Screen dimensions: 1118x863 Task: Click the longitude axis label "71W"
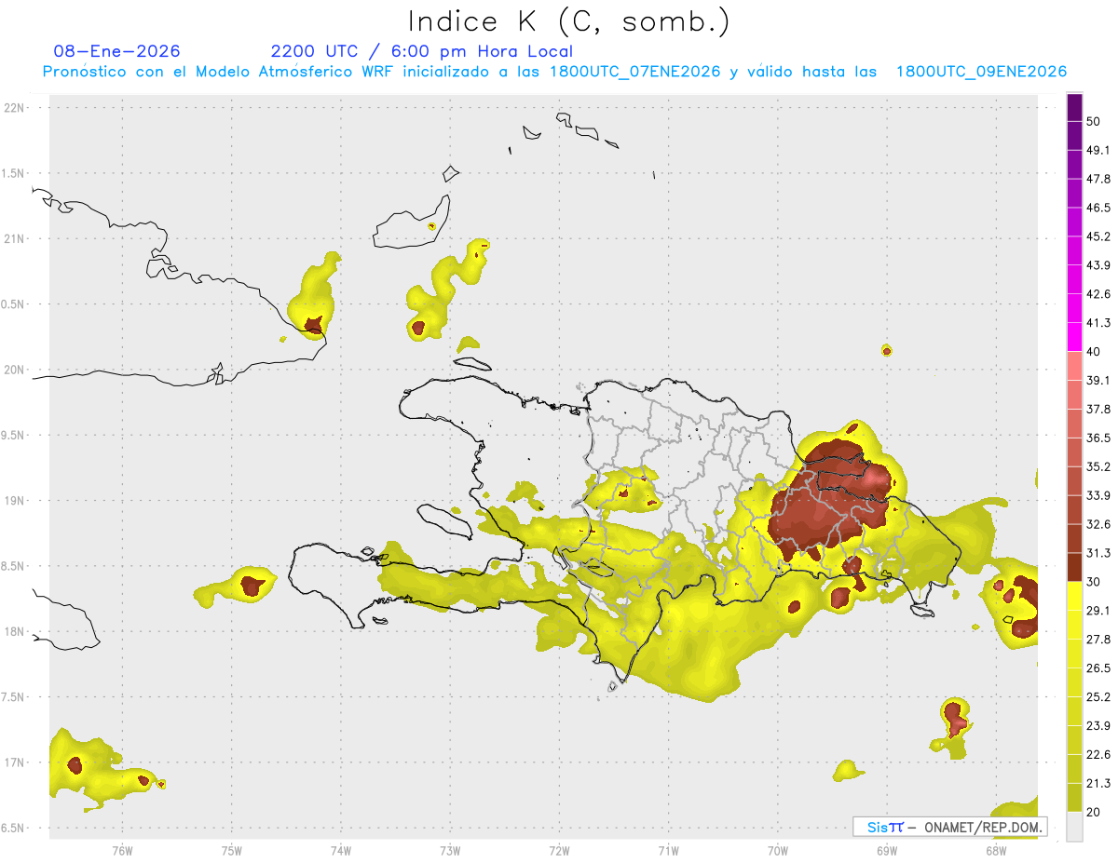[668, 849]
